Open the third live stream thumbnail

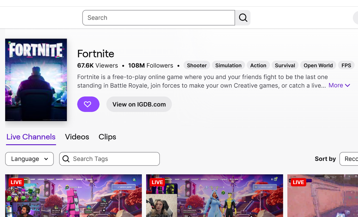[x=323, y=196]
